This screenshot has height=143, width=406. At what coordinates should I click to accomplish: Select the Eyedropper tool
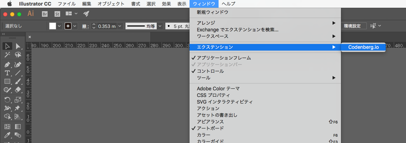(7, 135)
